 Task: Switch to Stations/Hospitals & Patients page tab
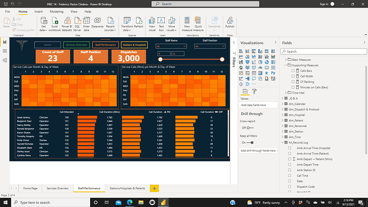pos(127,188)
